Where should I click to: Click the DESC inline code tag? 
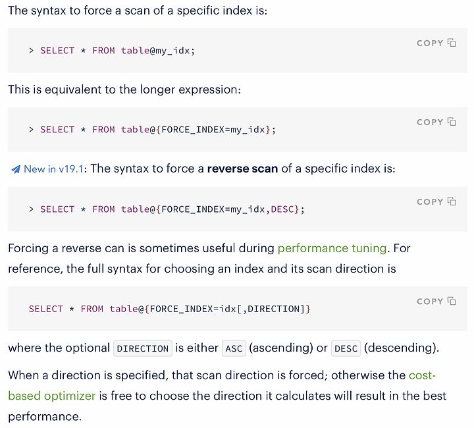coord(346,348)
